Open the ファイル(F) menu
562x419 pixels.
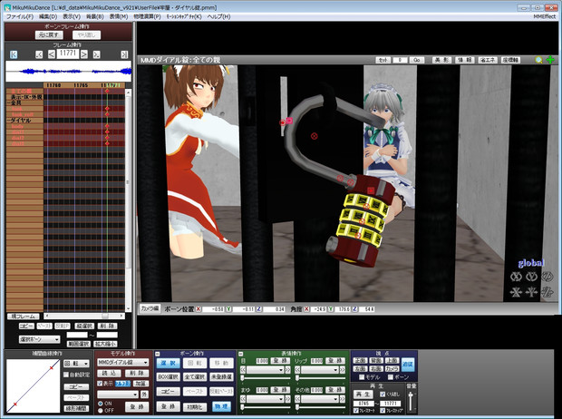[x=20, y=16]
